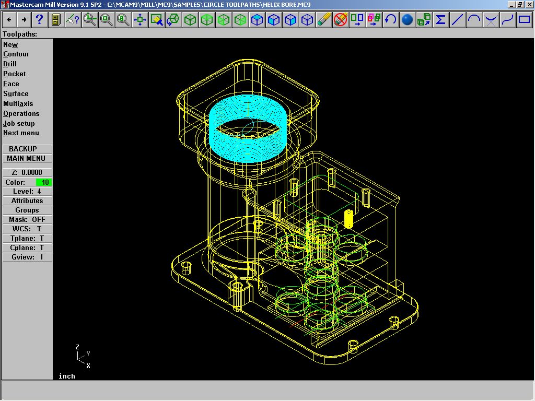Open the Surface toolpaths menu
The width and height of the screenshot is (535, 401).
click(x=16, y=94)
